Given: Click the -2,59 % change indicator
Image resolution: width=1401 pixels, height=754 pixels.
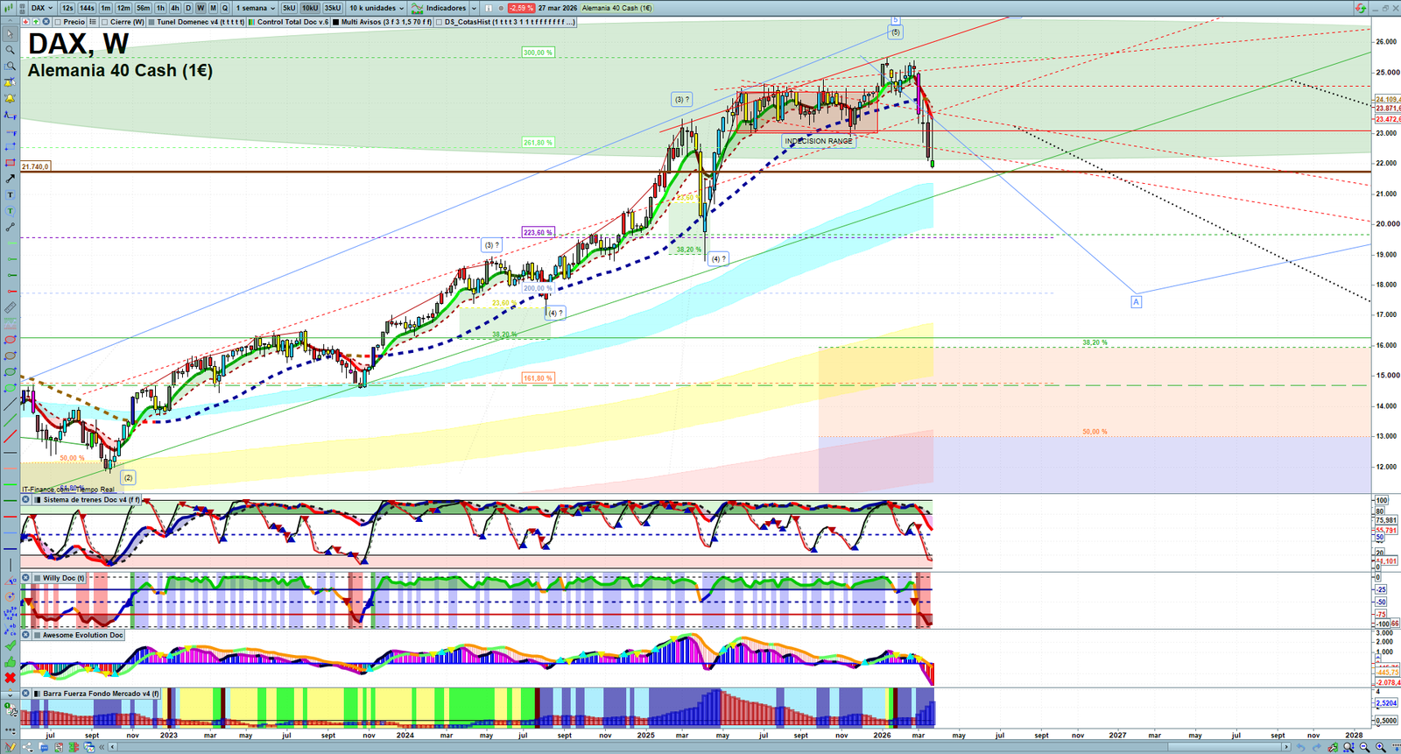Looking at the screenshot, I should tap(521, 8).
